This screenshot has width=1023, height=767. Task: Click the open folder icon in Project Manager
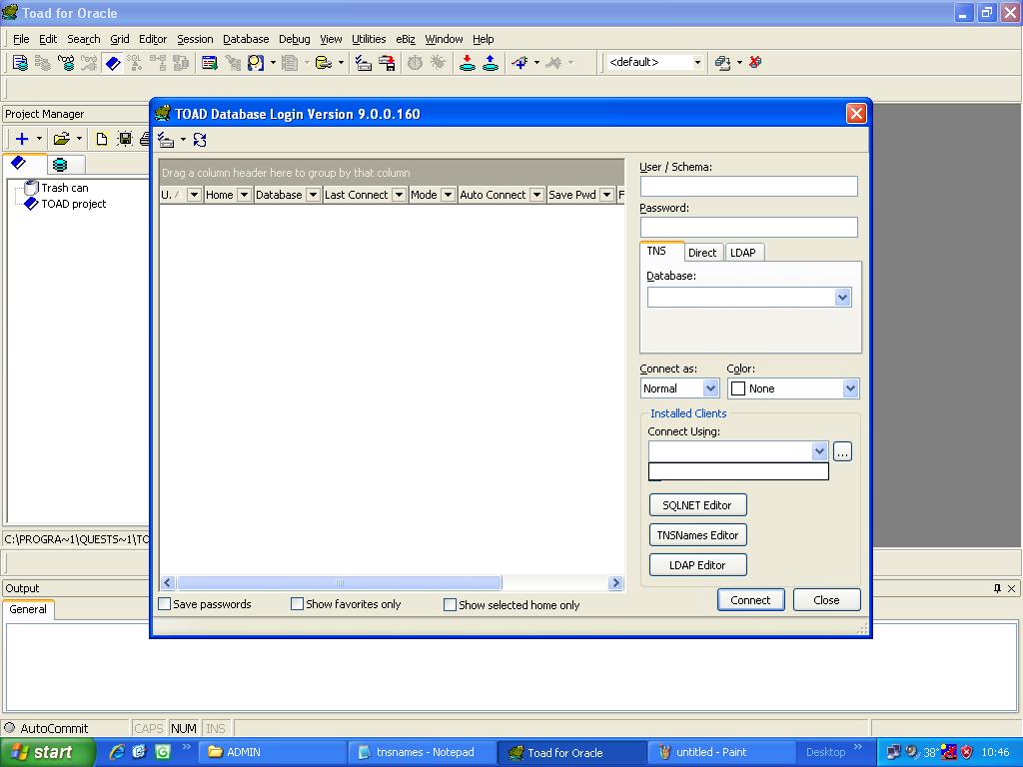61,139
